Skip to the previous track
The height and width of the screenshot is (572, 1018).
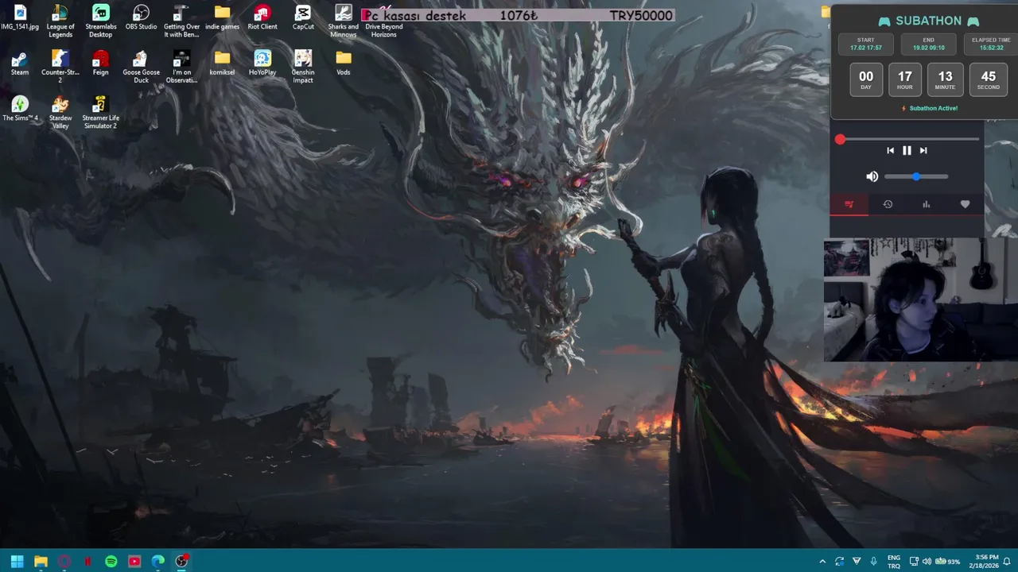coord(890,150)
